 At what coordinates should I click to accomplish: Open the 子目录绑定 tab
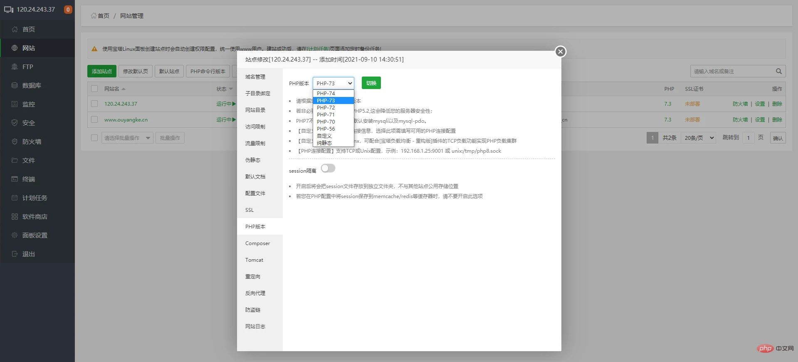coord(260,93)
